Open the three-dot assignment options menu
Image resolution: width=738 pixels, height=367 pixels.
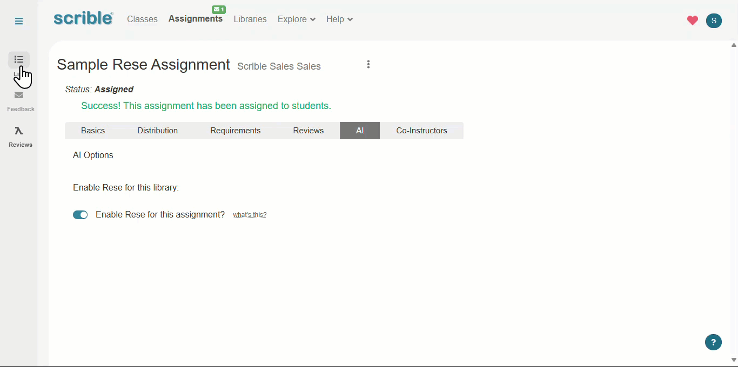pos(368,64)
